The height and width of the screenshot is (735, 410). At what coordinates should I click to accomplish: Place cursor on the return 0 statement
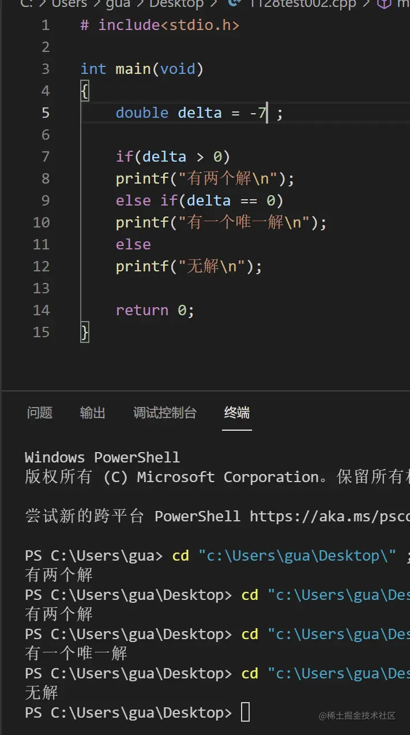[x=155, y=310]
